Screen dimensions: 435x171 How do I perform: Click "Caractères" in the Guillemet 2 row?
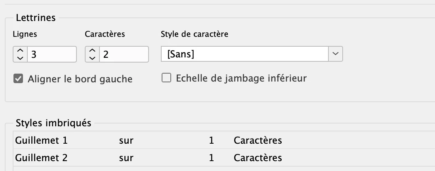tap(258, 158)
